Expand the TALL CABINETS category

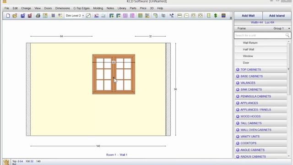point(261,123)
